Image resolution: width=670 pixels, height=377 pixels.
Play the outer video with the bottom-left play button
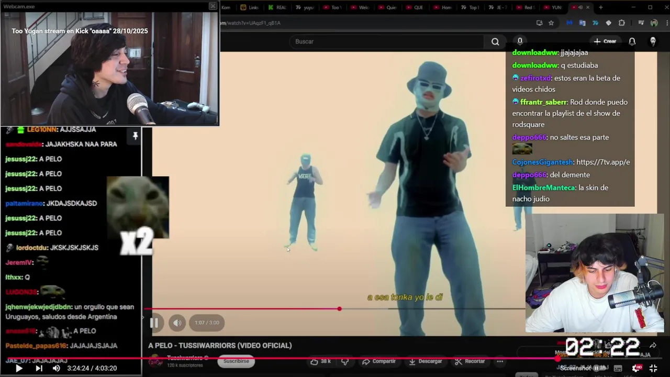coord(19,368)
